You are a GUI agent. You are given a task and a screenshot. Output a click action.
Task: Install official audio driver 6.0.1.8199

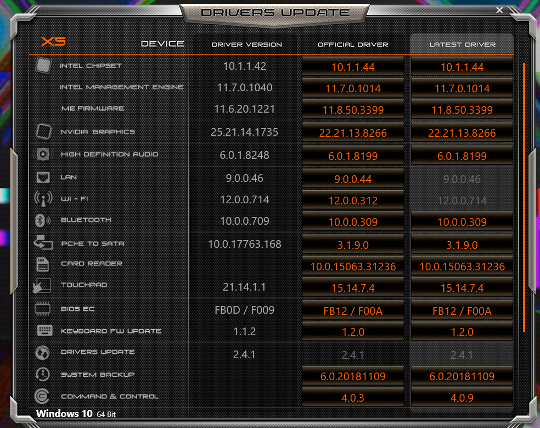[353, 155]
